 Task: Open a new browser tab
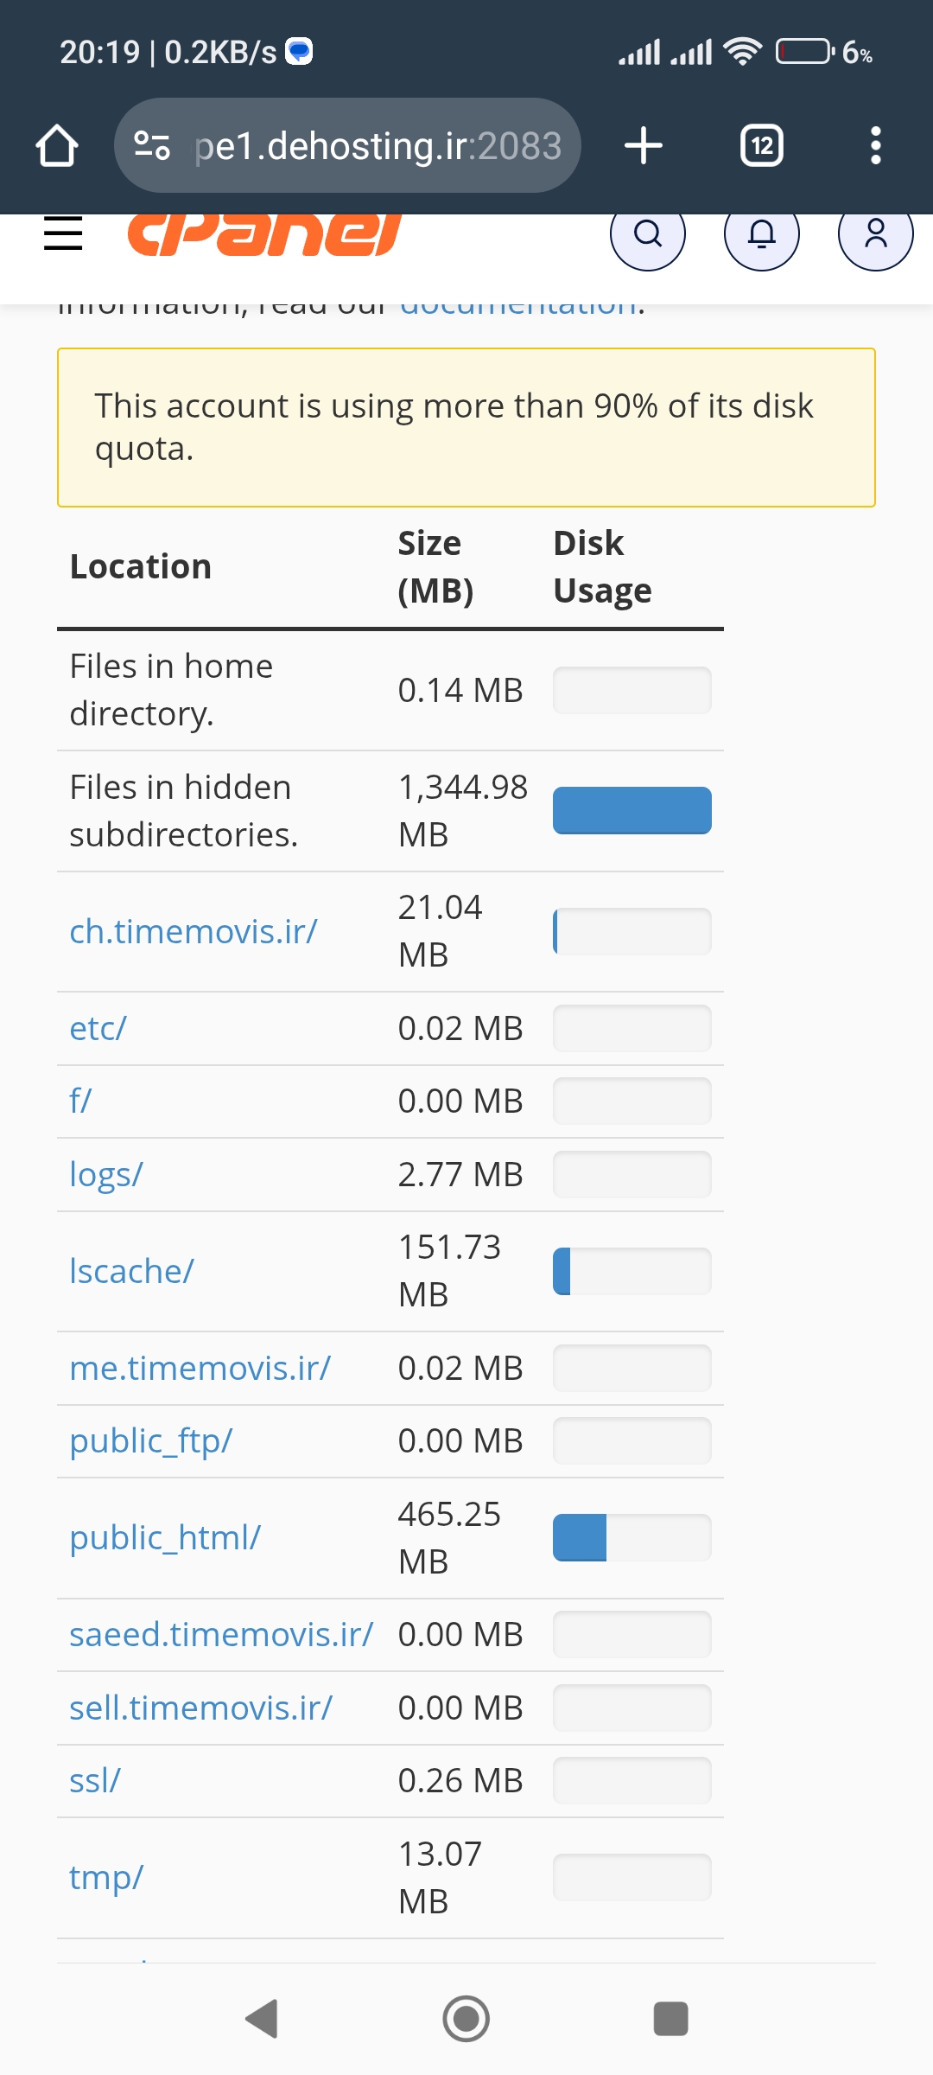tap(644, 145)
